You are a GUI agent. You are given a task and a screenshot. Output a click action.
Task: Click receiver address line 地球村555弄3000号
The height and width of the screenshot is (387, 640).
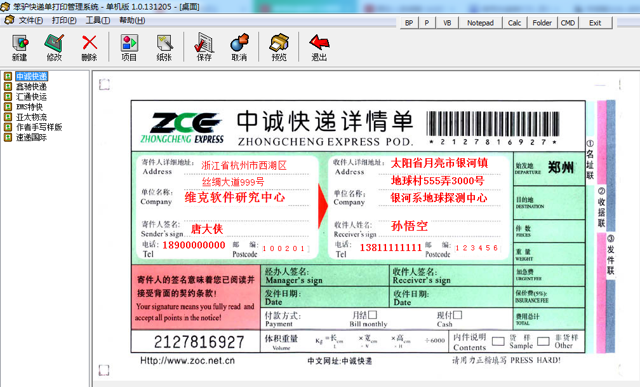pyautogui.click(x=437, y=180)
